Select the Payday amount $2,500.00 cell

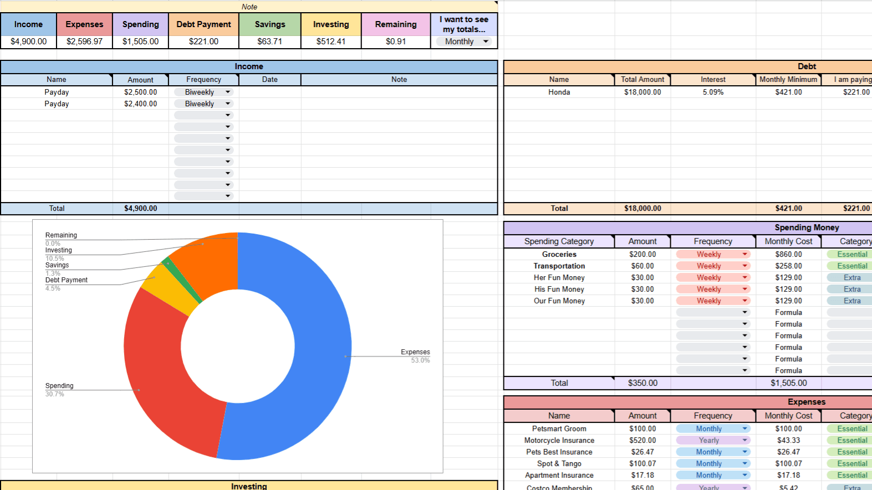click(x=140, y=92)
